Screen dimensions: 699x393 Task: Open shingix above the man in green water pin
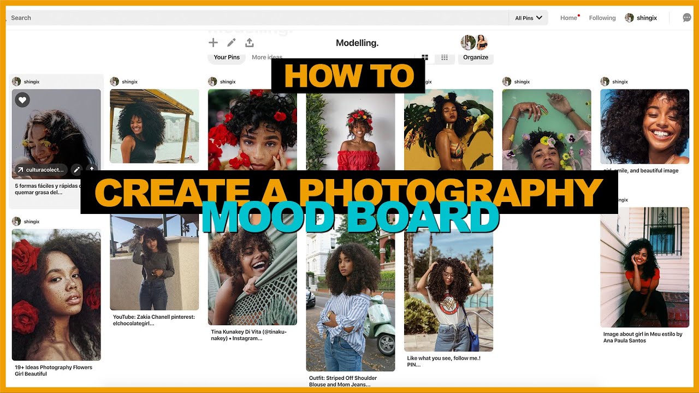click(x=522, y=82)
